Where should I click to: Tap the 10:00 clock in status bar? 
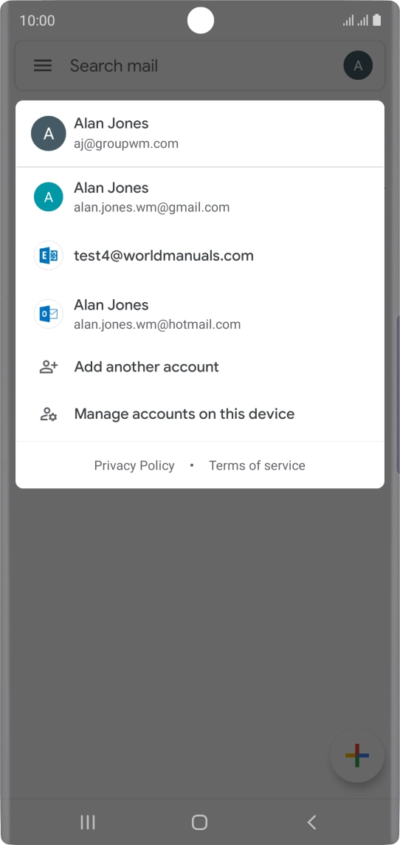coord(37,21)
